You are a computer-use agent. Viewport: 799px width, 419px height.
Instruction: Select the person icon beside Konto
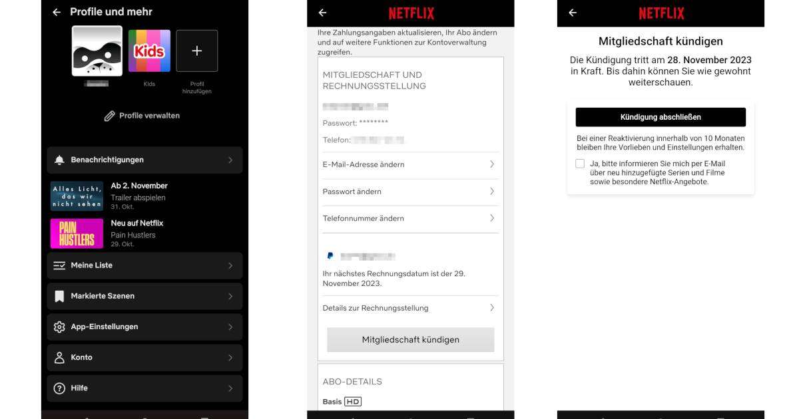click(x=59, y=357)
